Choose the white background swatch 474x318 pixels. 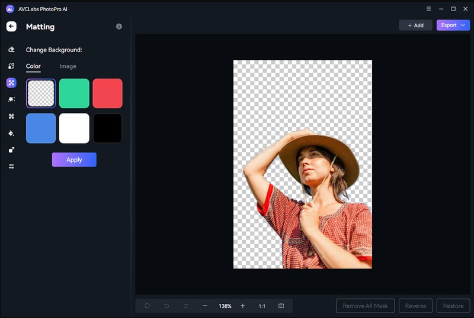click(x=74, y=128)
